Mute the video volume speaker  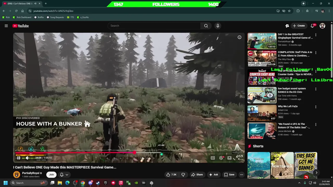(27, 158)
